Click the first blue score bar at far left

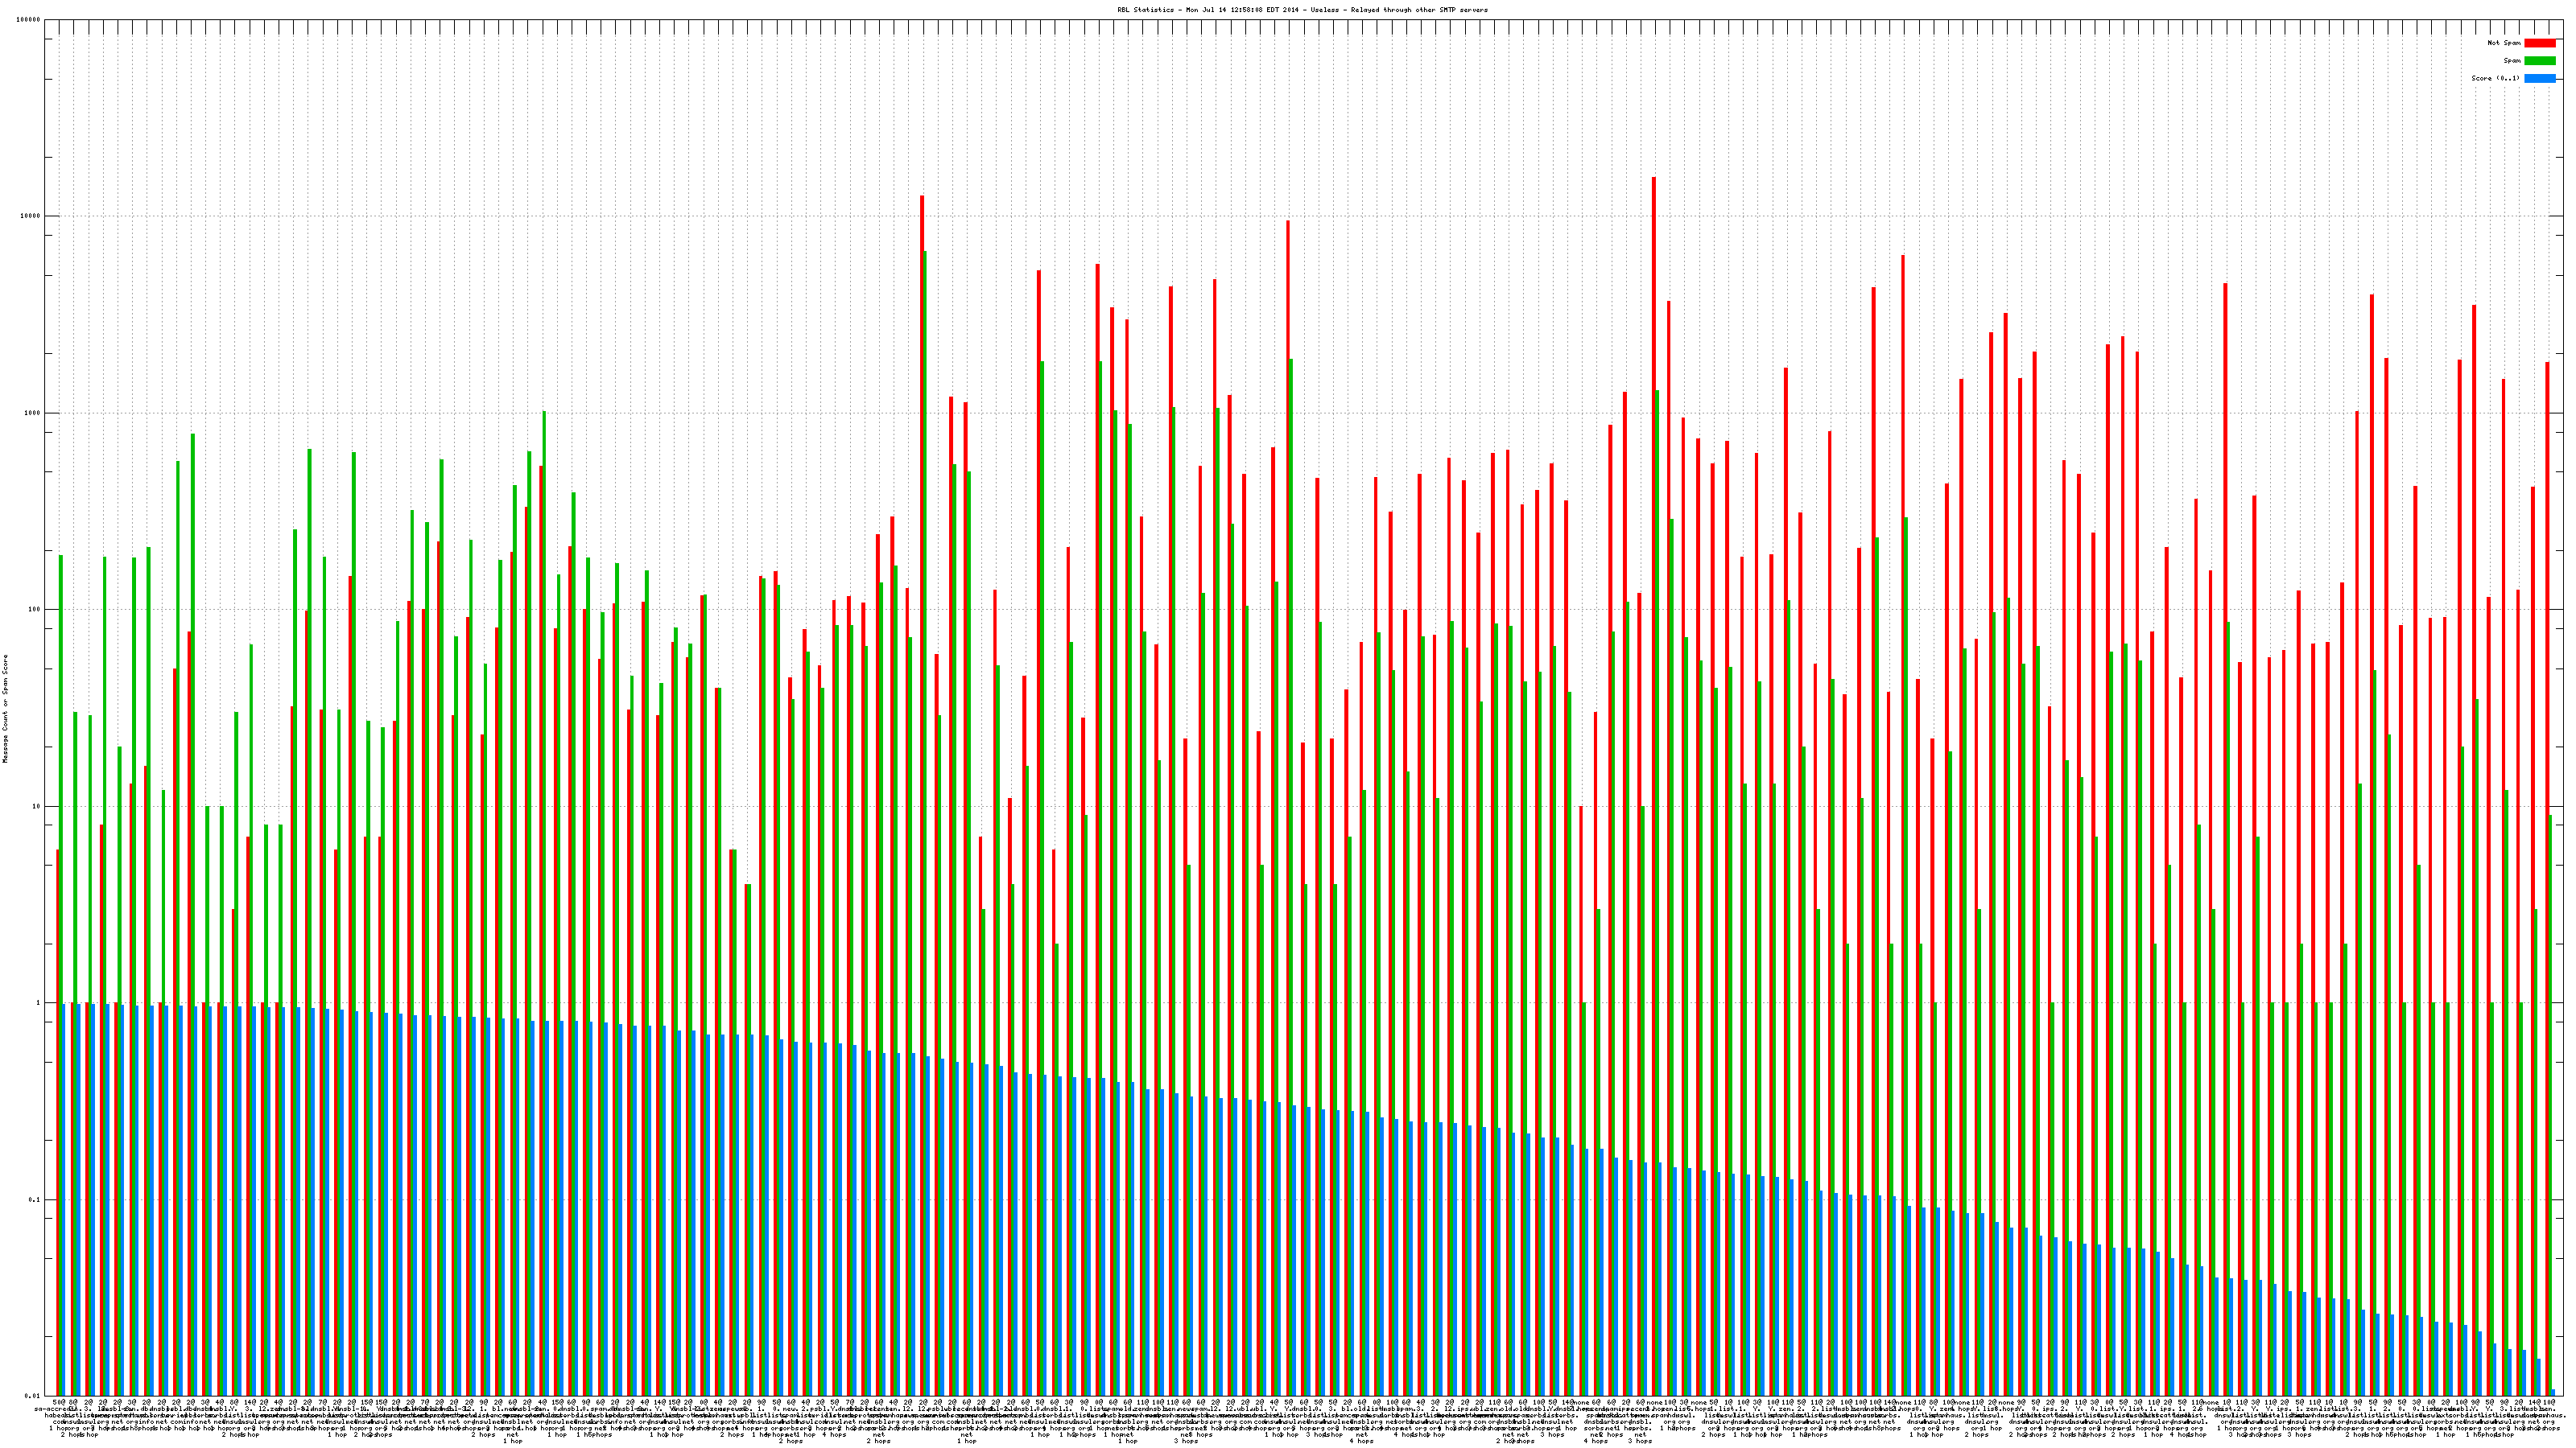pos(64,1199)
